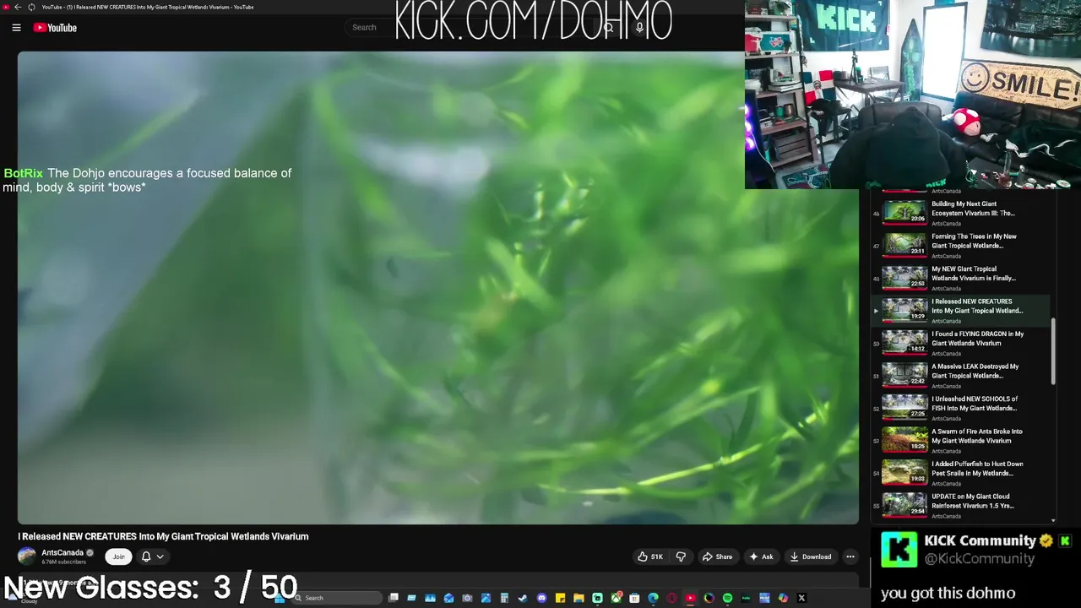Switch to Opera browser in taskbar
The image size is (1081, 608).
[x=671, y=598]
